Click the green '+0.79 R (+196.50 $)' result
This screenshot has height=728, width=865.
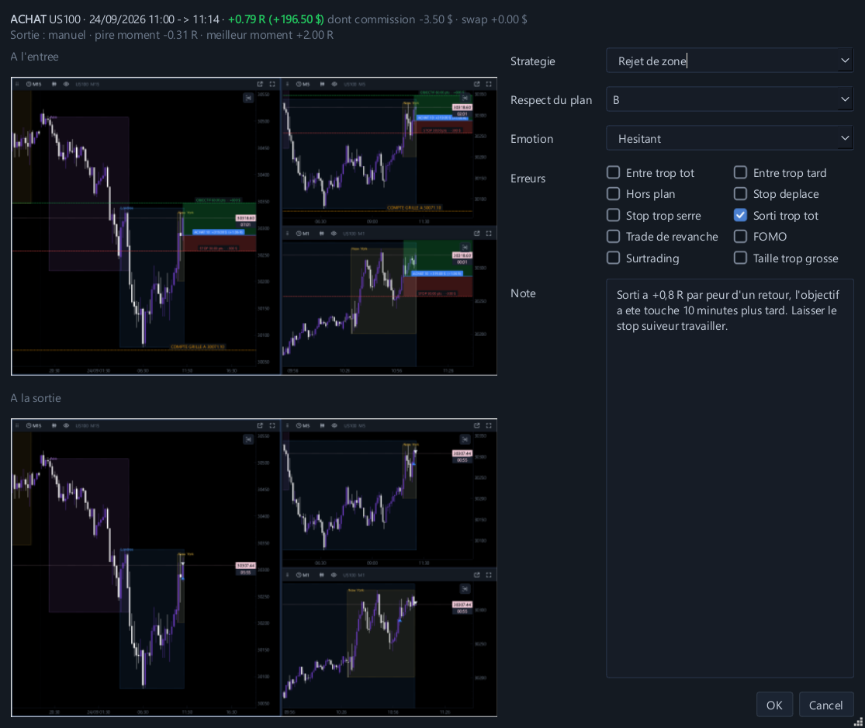276,19
